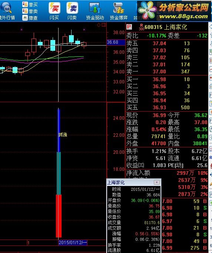Select the candlestick chart icon in sidebar
The image size is (212, 253).
[x=211, y=77]
